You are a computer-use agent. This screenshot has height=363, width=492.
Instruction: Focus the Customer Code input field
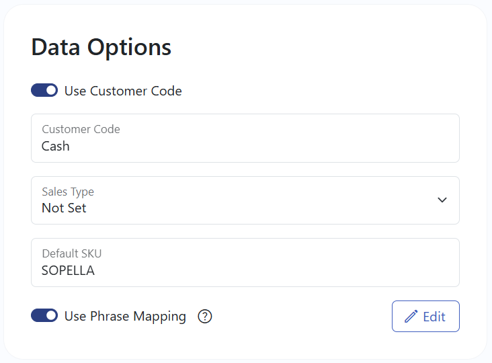point(245,138)
